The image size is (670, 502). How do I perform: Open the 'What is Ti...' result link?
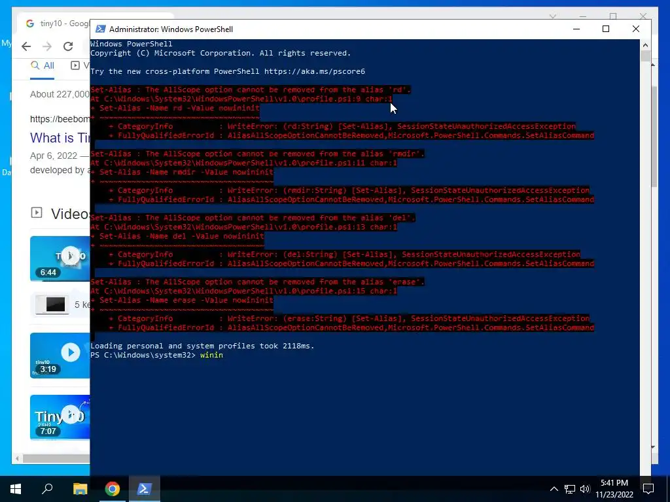60,138
